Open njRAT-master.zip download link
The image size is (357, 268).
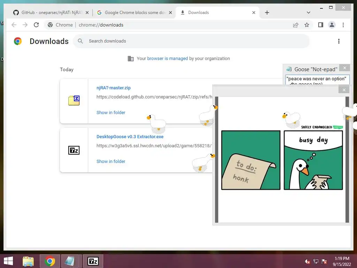coord(113,88)
